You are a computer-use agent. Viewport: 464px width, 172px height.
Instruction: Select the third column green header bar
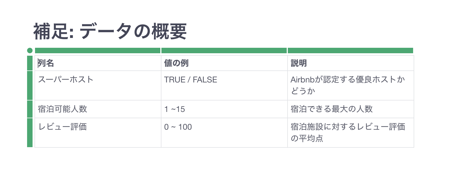click(350, 51)
